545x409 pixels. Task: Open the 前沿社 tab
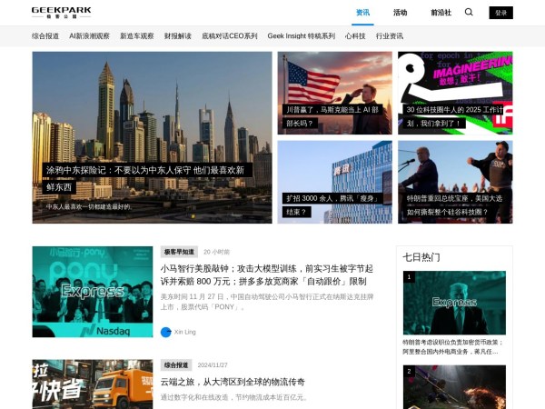(x=441, y=13)
